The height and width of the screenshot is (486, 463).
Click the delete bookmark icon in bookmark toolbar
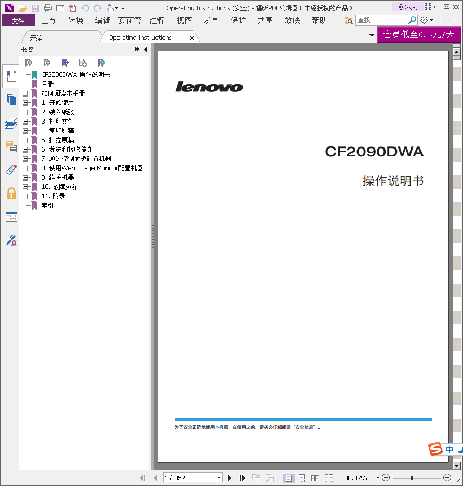29,63
